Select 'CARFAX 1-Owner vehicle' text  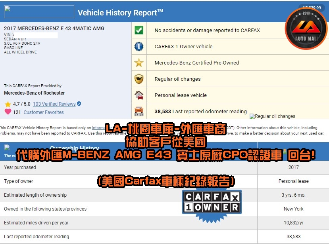(x=183, y=46)
